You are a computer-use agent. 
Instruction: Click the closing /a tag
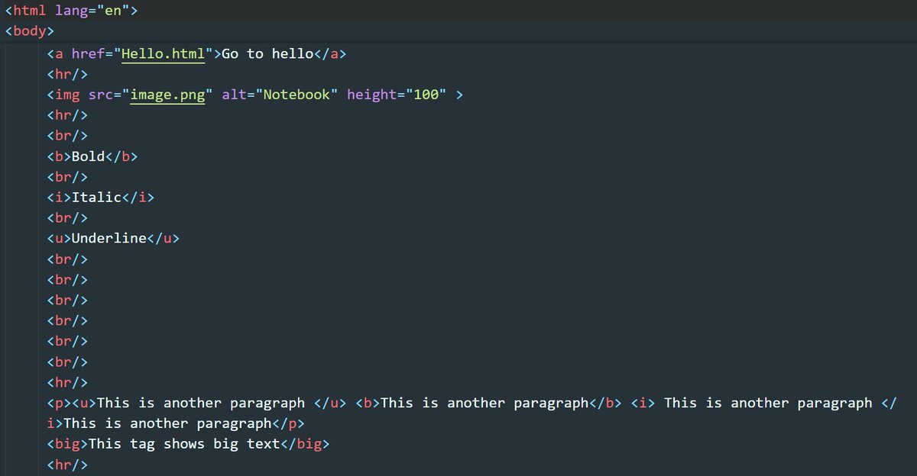pos(330,54)
